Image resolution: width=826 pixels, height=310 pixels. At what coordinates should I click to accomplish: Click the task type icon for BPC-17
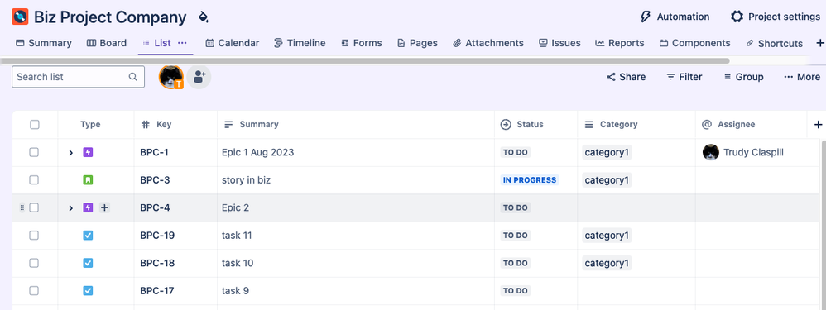point(88,290)
